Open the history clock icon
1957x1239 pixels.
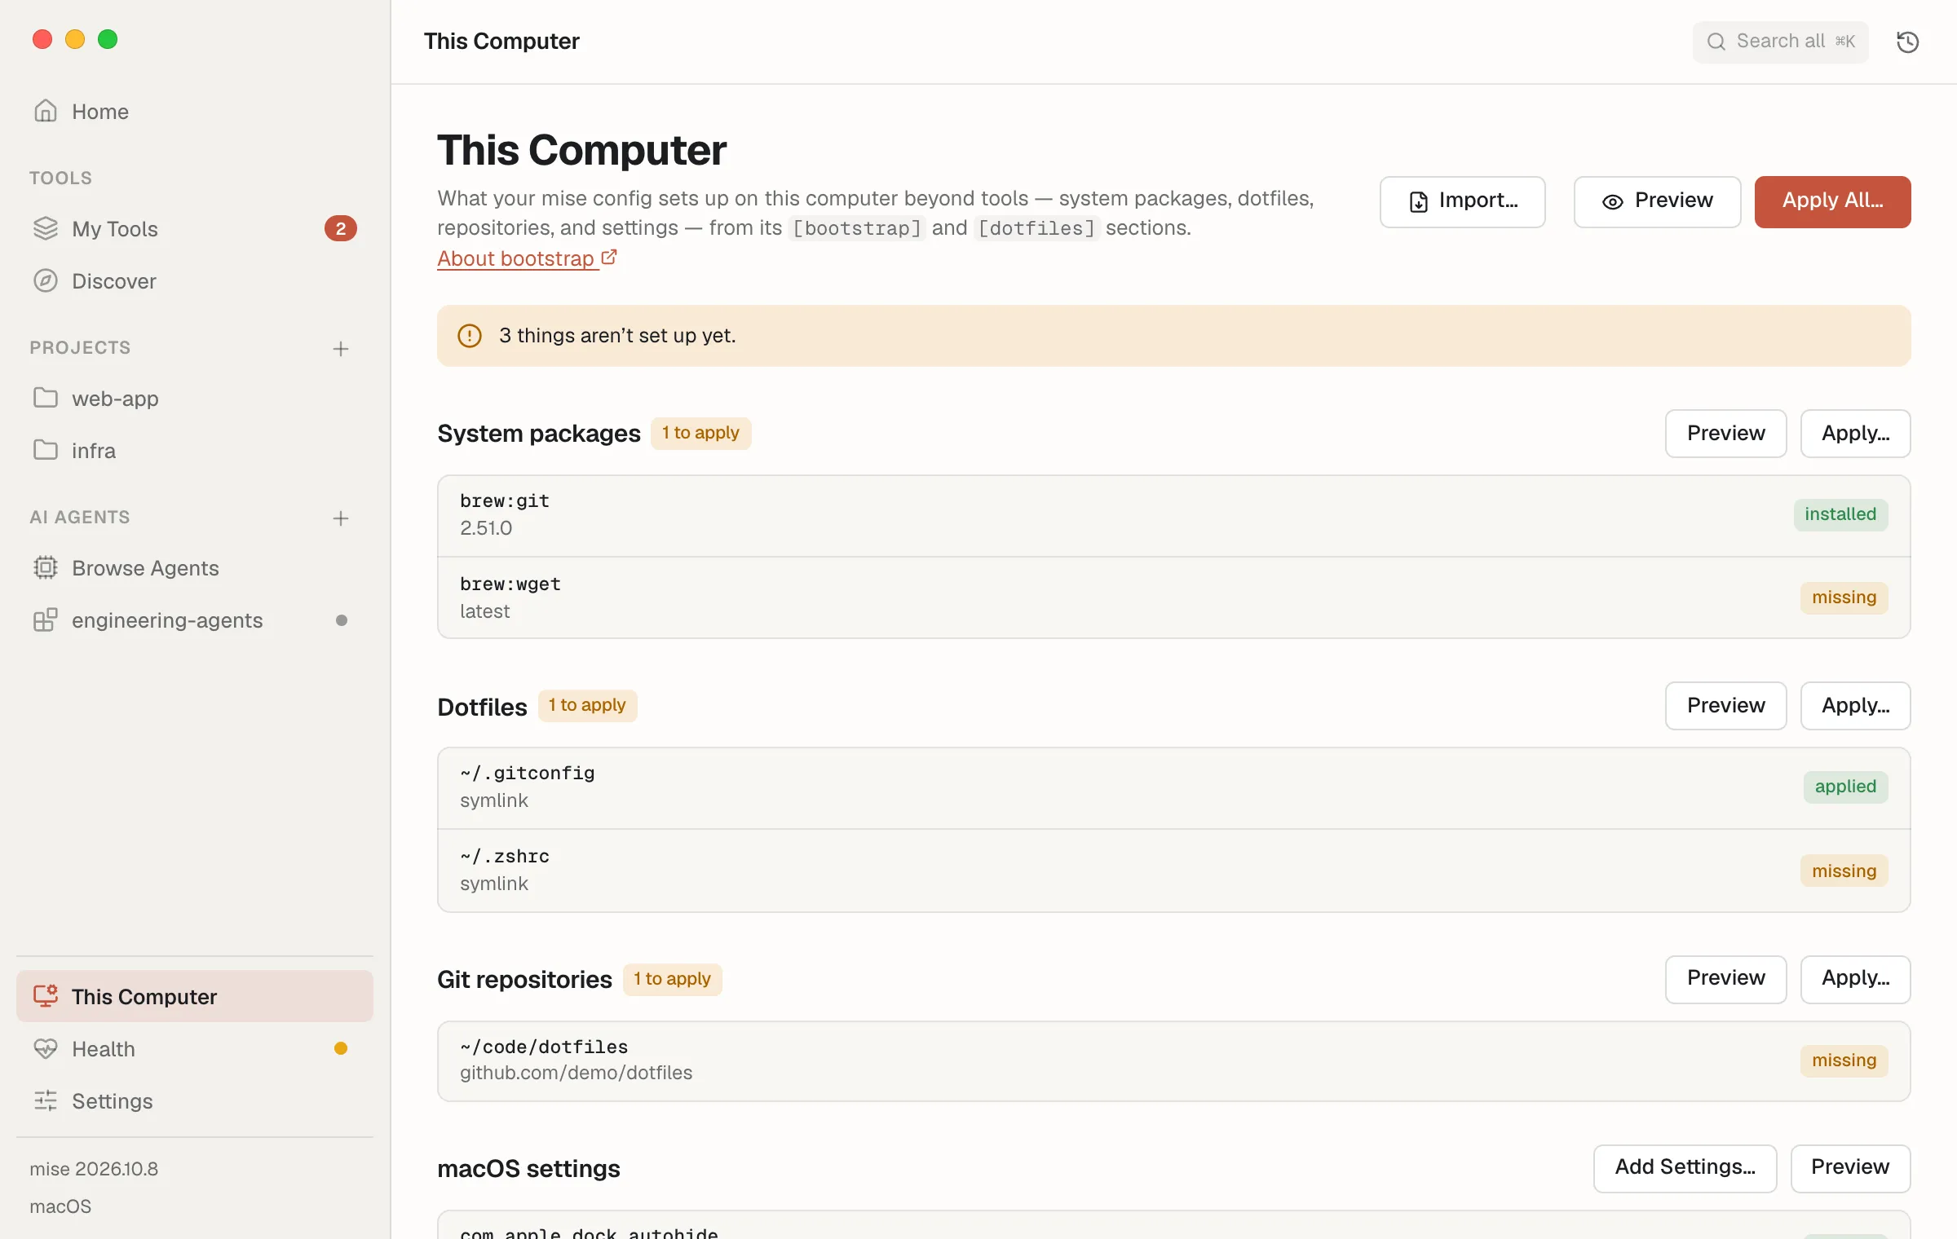click(1907, 42)
